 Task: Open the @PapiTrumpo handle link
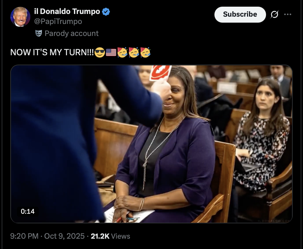[58, 22]
